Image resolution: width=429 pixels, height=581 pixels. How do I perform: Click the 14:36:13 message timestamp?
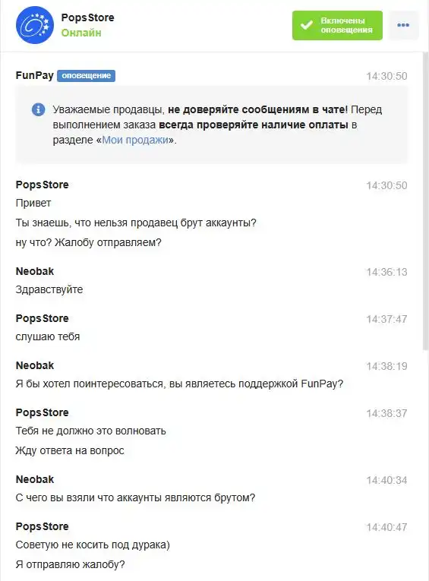coord(386,272)
